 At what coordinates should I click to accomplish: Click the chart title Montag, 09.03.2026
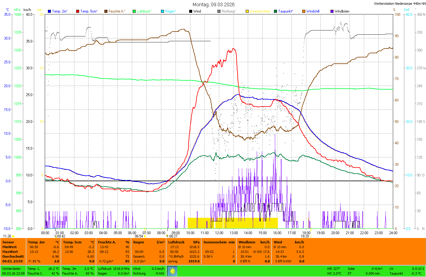(x=213, y=4)
